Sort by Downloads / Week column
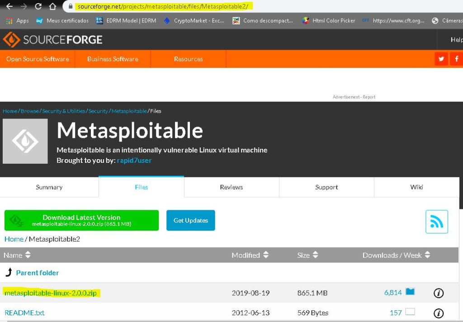The width and height of the screenshot is (463, 322). 396,255
